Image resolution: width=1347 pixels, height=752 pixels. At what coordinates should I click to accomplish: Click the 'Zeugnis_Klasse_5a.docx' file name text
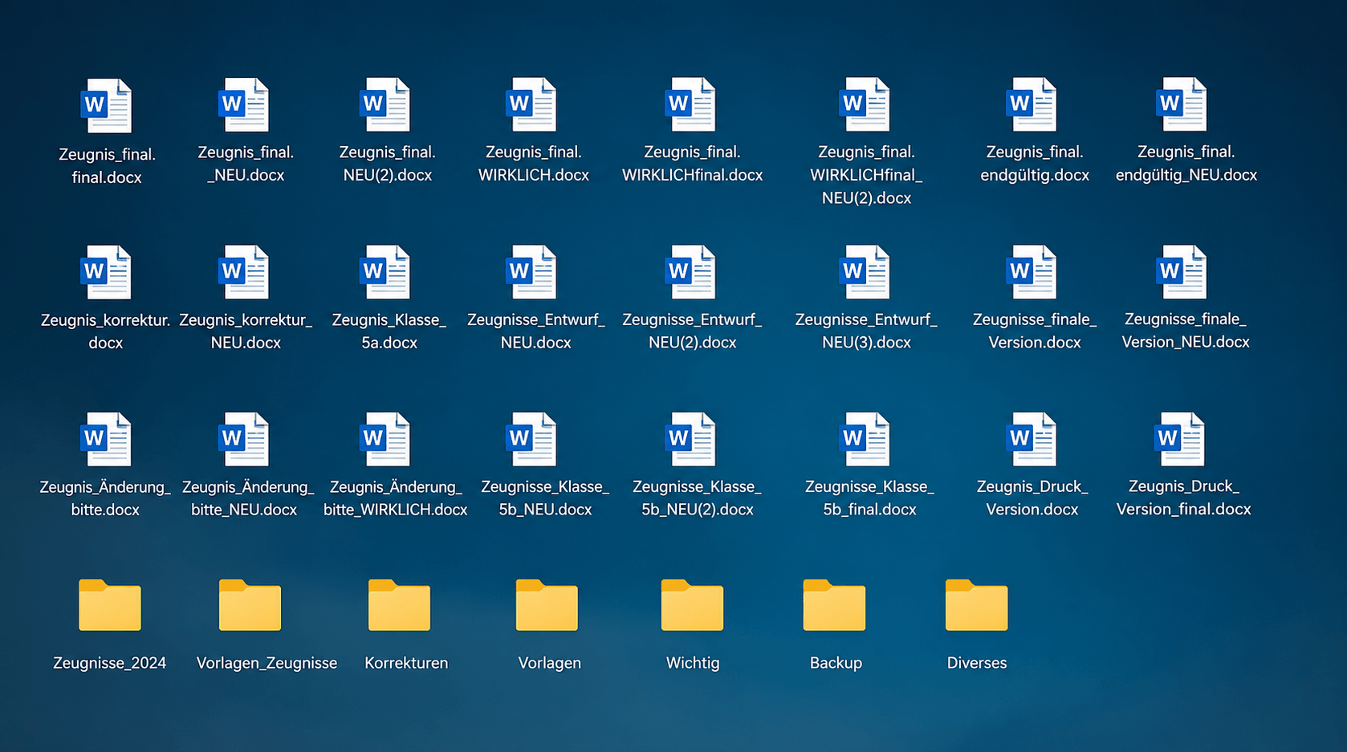click(389, 331)
